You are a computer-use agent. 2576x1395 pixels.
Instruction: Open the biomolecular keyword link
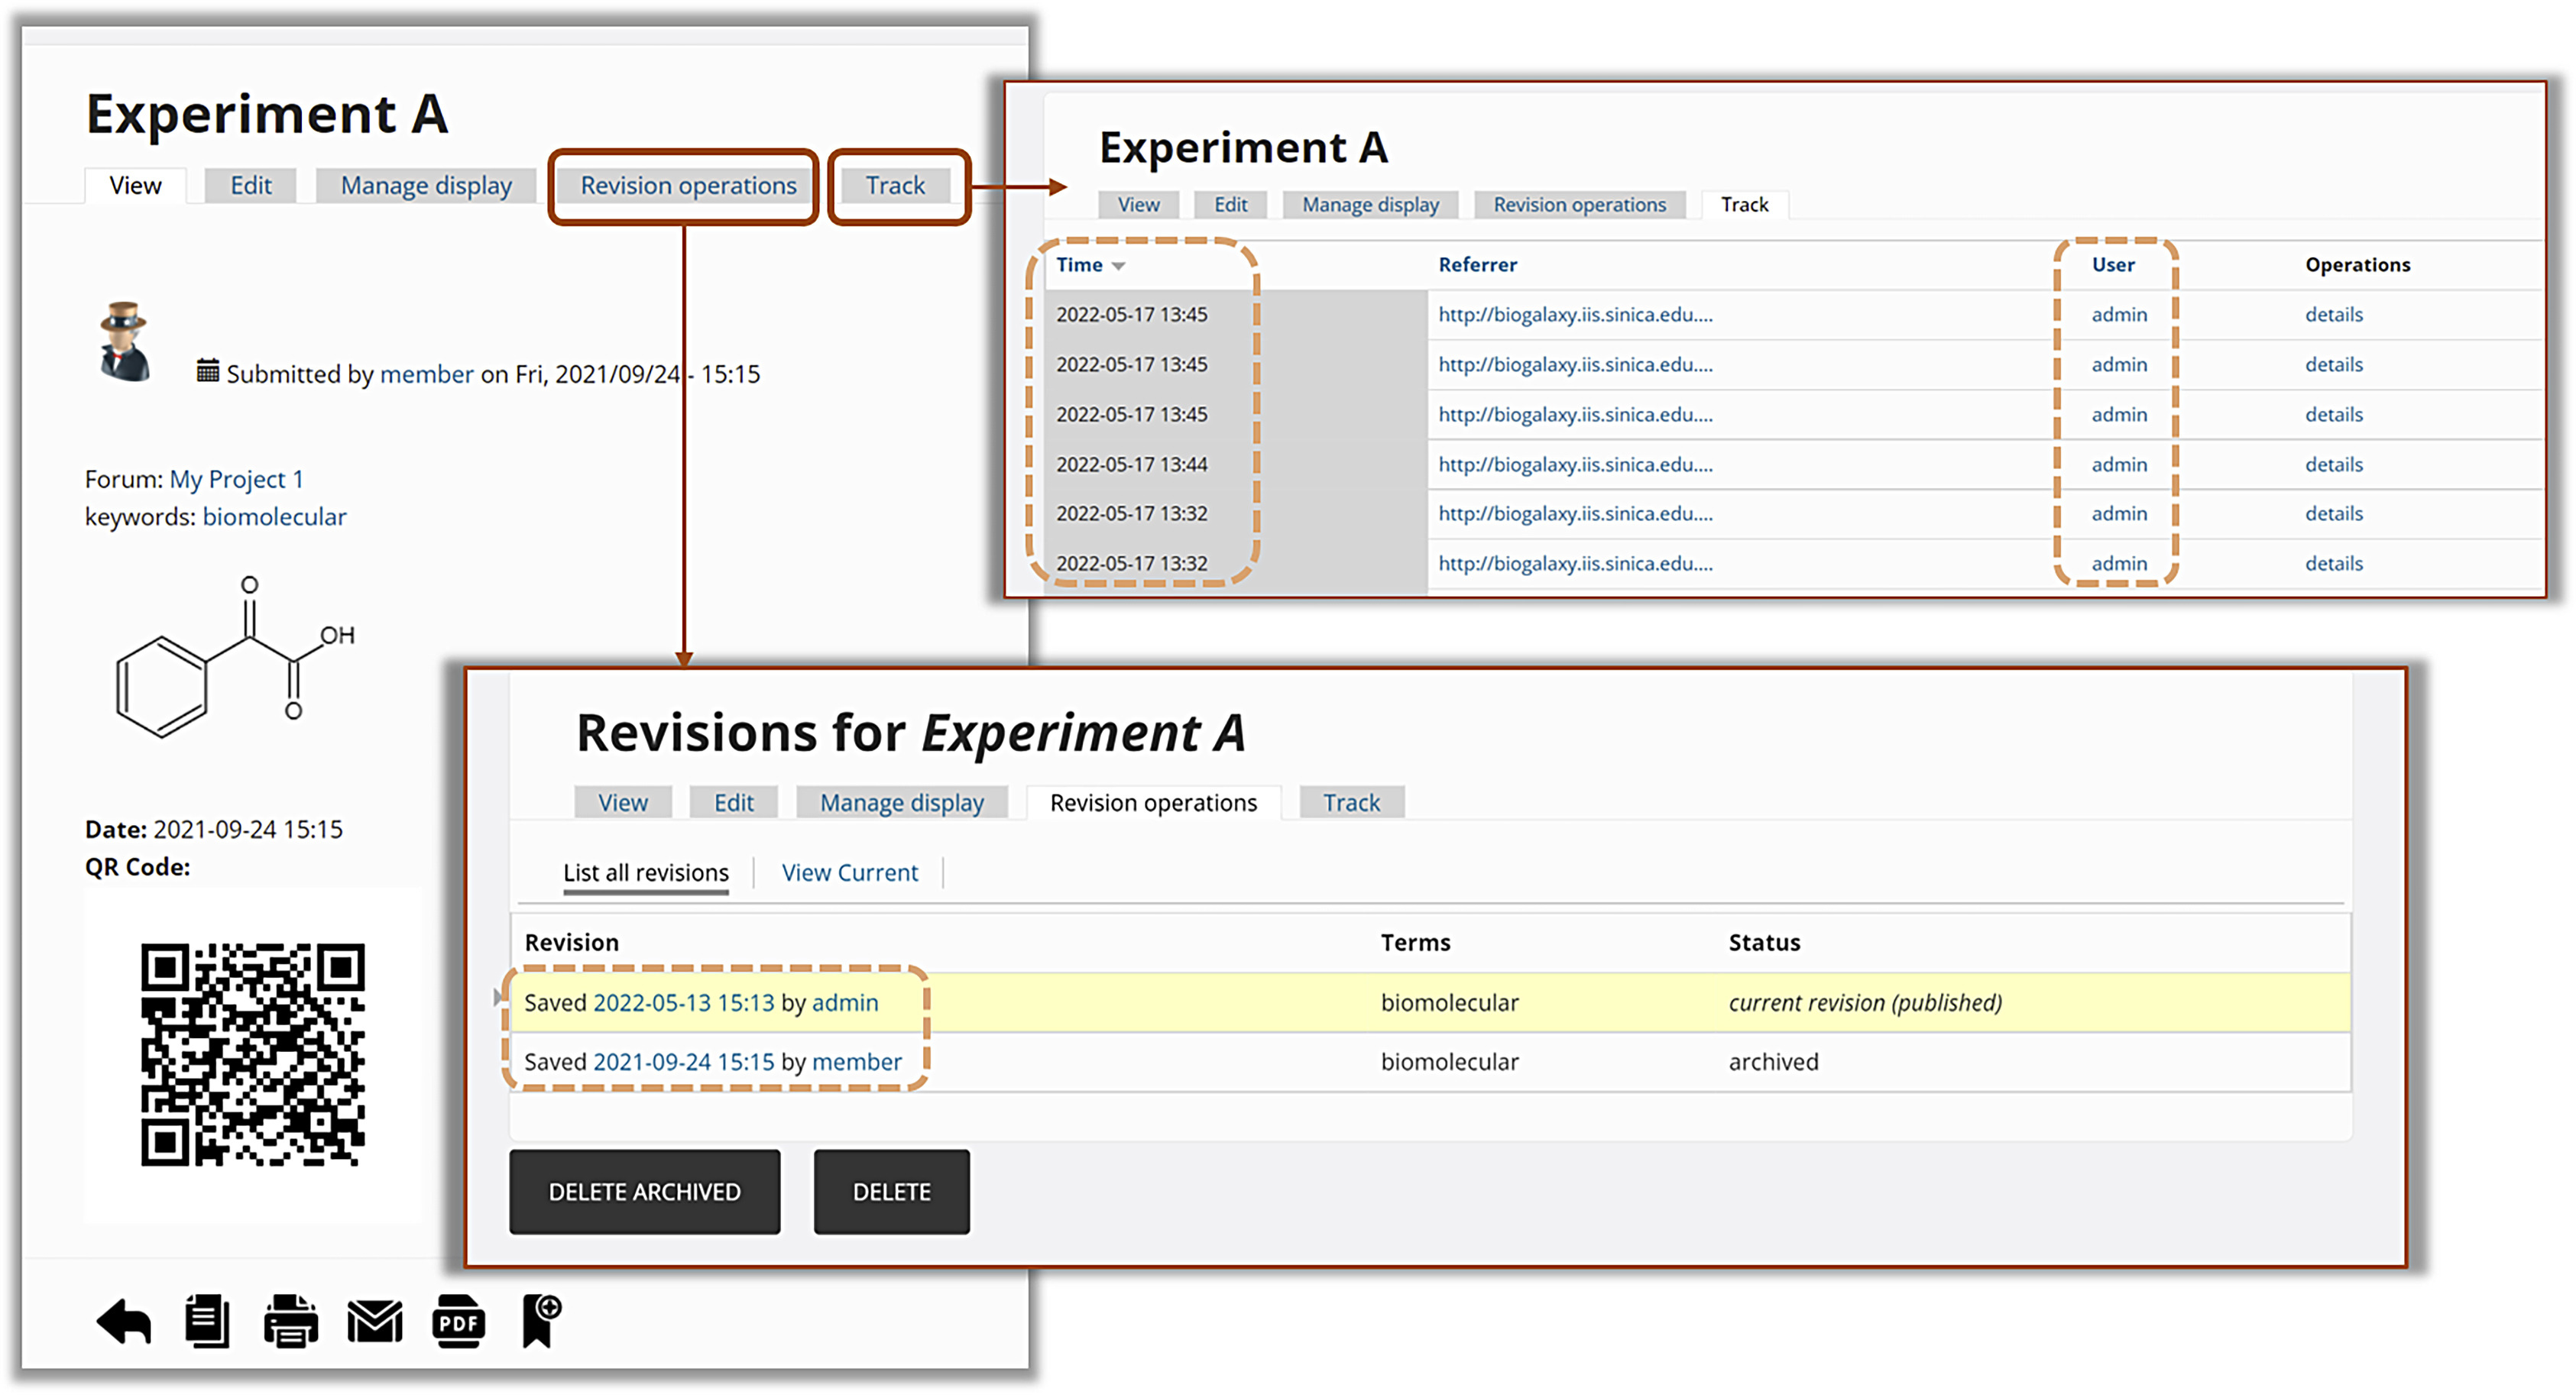pos(274,517)
